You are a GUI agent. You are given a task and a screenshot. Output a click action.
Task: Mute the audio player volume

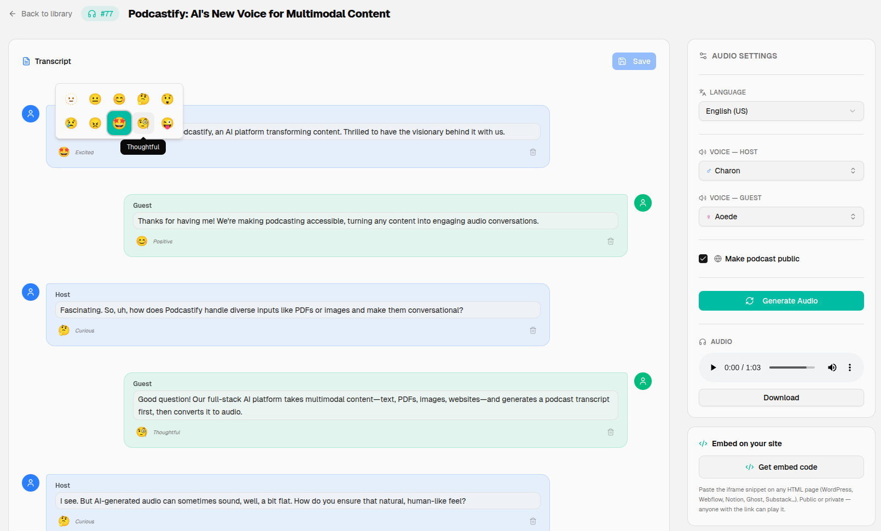point(832,367)
